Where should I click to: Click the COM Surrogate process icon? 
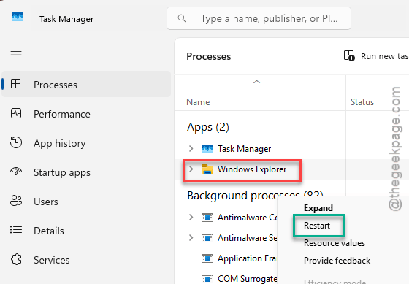[207, 279]
